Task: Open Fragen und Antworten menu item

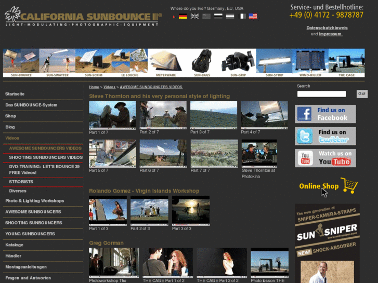Action: (28, 278)
